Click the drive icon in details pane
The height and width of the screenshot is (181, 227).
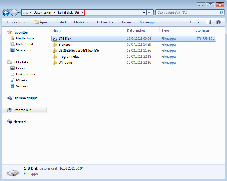pos(13,172)
